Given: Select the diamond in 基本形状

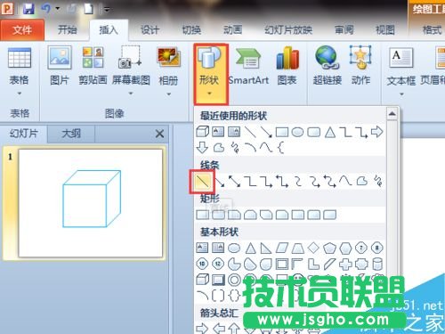Looking at the screenshot, I should (x=313, y=248).
